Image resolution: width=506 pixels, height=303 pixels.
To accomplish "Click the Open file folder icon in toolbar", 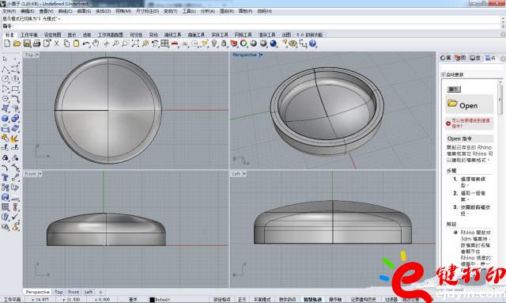I will tap(17, 44).
